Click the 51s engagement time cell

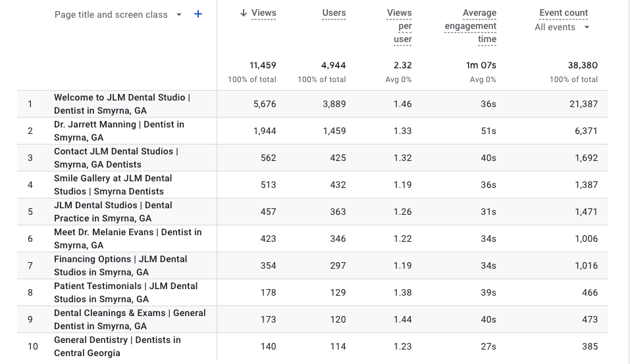coord(488,131)
